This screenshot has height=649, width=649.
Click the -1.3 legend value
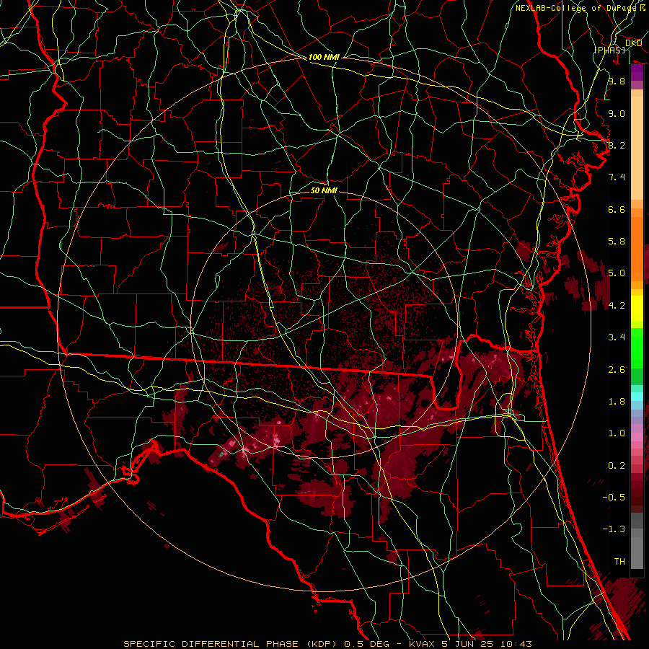click(614, 529)
